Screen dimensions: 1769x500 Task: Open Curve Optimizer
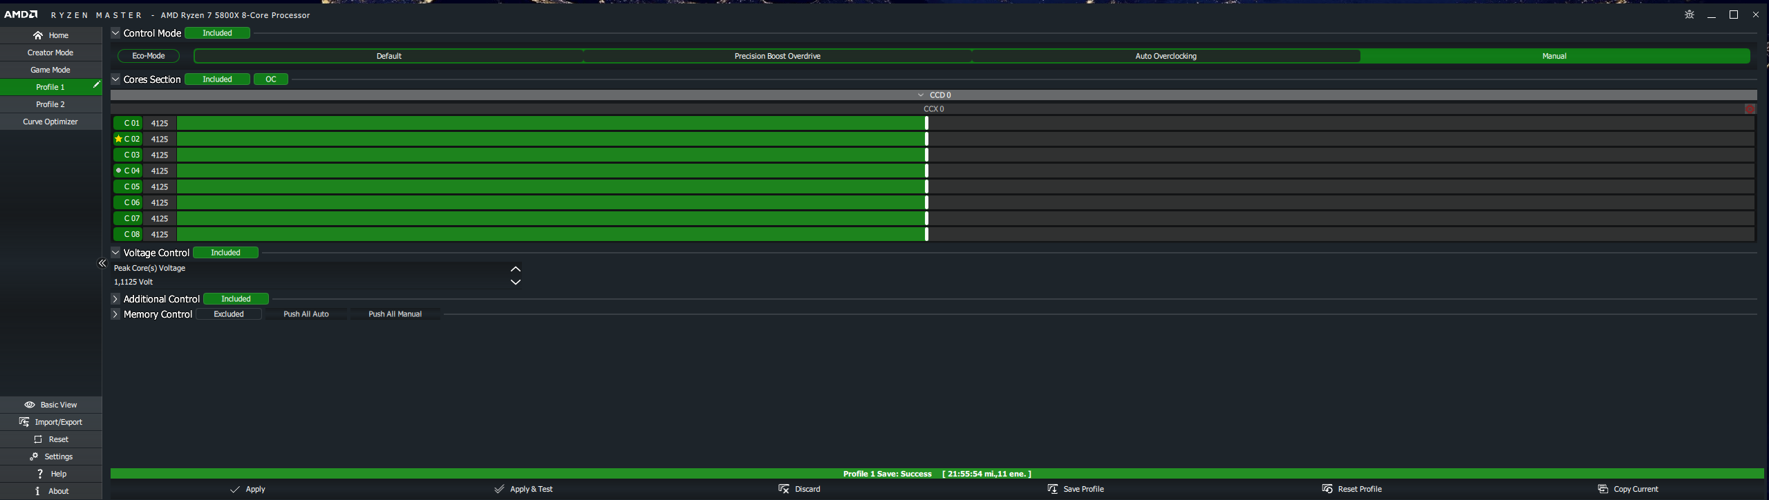50,122
